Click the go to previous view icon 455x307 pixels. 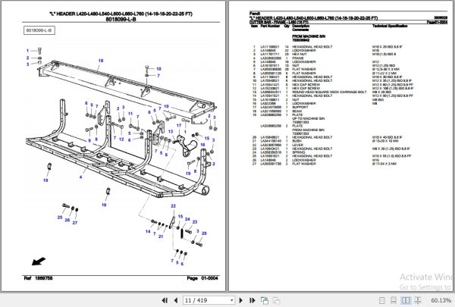tap(265, 301)
